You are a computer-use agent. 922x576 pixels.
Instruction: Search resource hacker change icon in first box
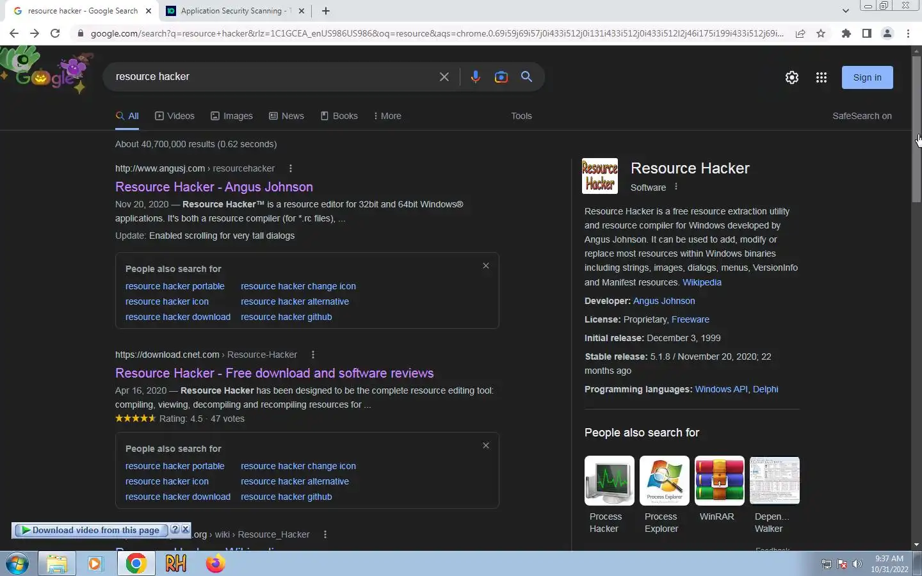[x=298, y=286]
